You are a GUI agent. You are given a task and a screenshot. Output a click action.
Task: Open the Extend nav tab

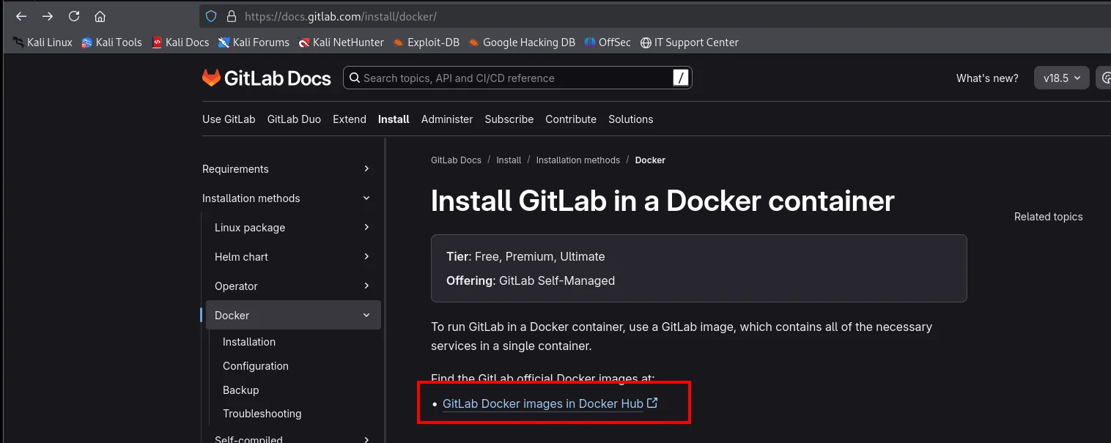(350, 119)
